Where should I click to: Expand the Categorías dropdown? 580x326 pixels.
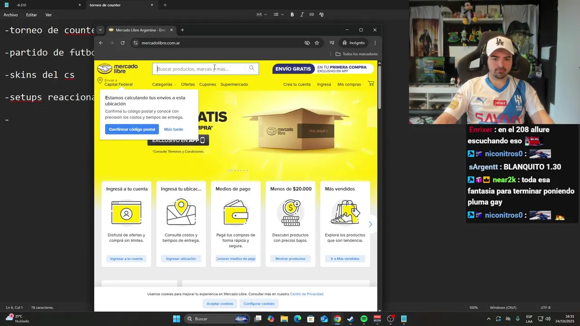pyautogui.click(x=164, y=84)
